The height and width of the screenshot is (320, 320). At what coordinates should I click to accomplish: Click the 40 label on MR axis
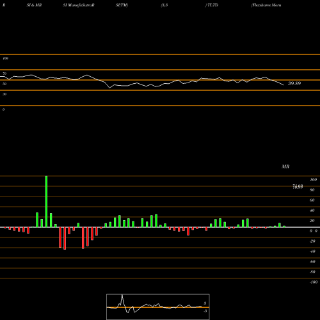[x=312, y=211]
